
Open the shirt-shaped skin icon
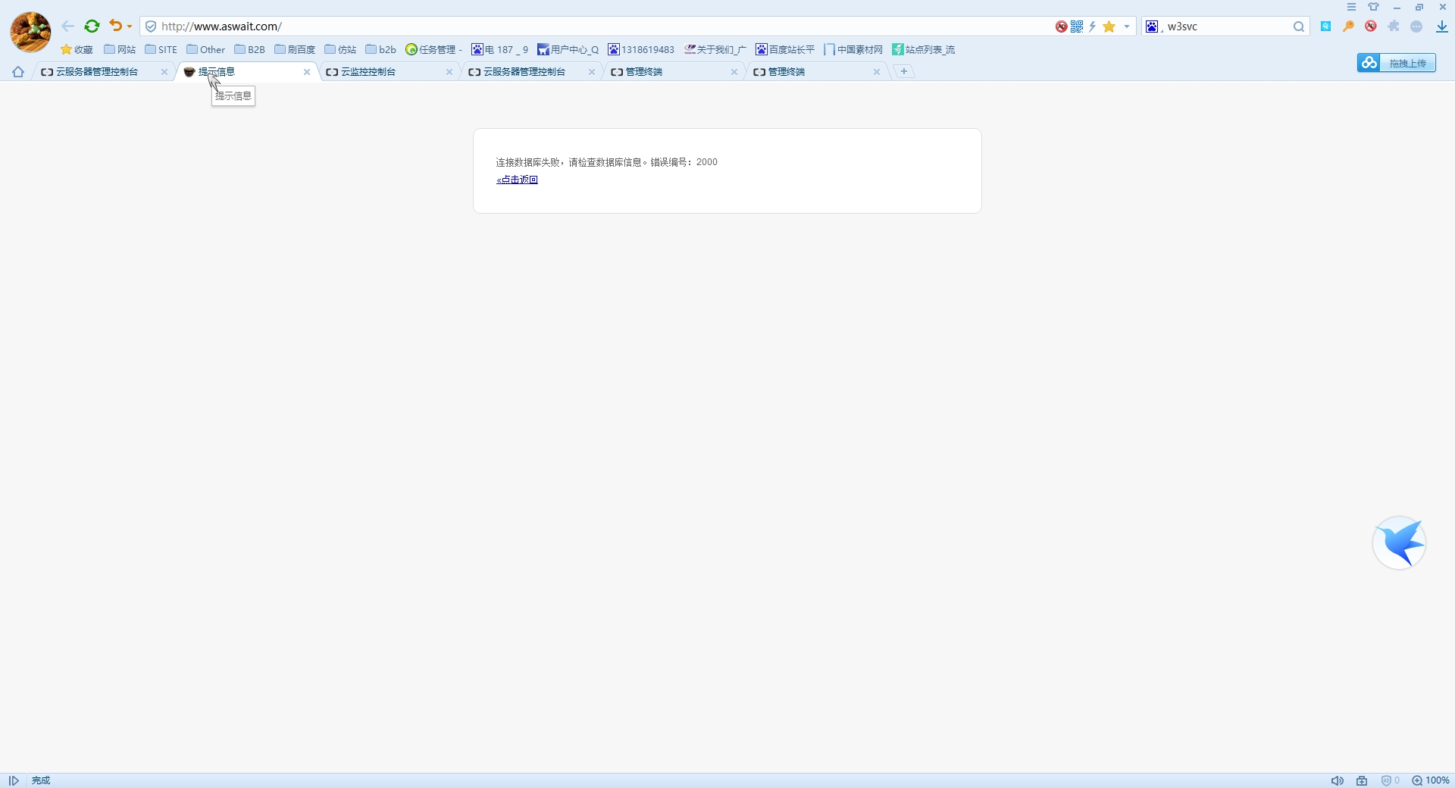coord(1373,7)
